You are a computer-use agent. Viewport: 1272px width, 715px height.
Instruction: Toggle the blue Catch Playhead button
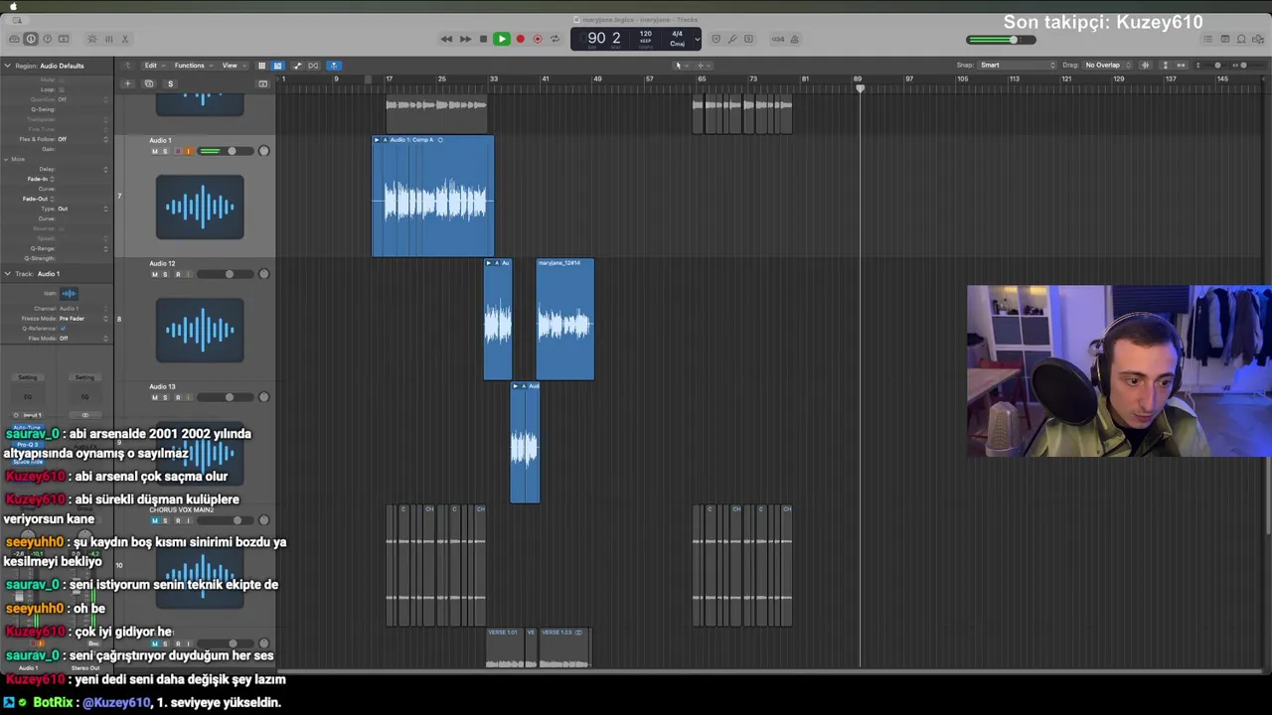334,66
